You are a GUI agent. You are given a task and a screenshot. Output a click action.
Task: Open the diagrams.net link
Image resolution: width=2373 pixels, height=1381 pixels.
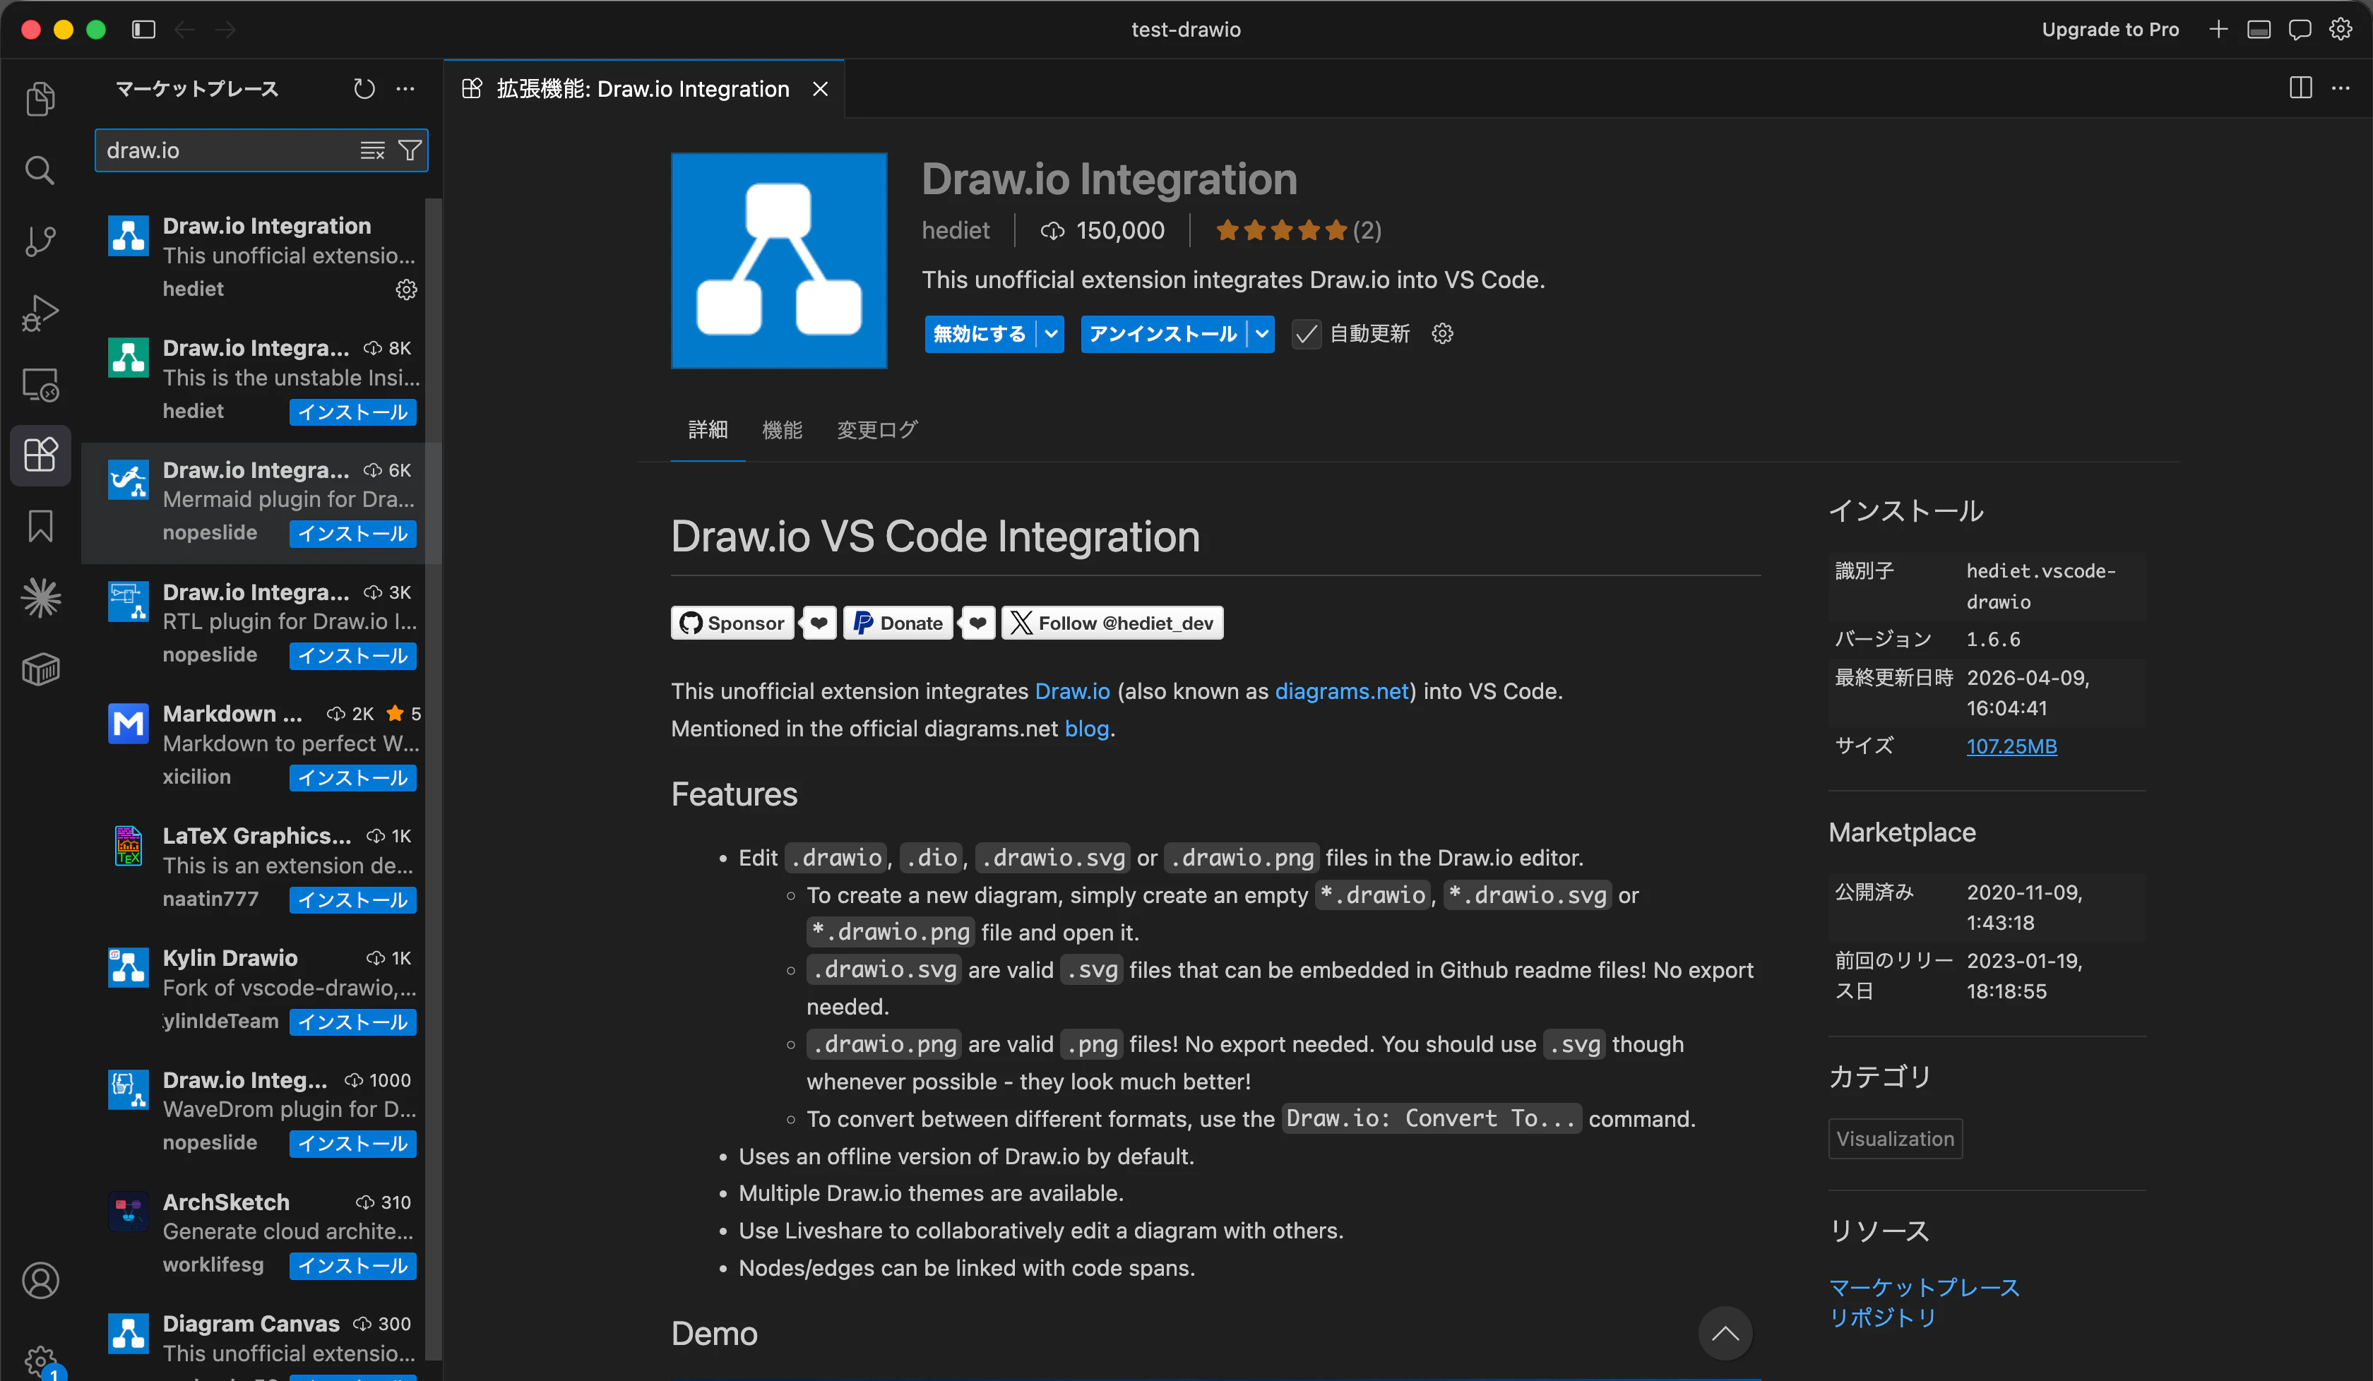(x=1342, y=691)
